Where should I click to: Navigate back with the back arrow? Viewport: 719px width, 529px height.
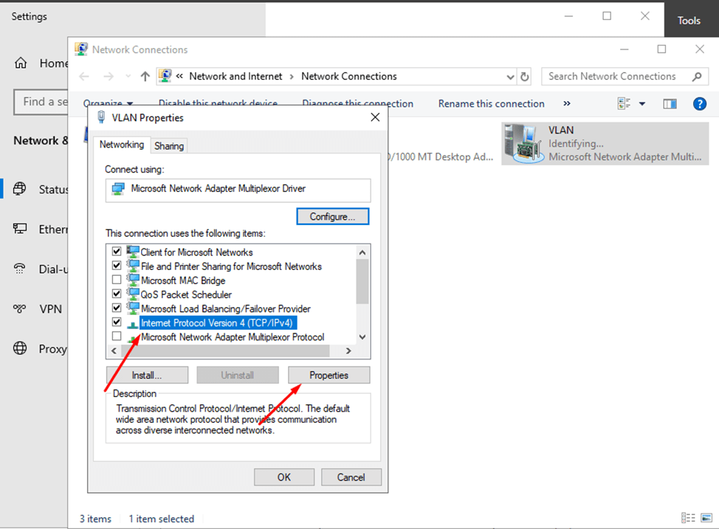pos(83,76)
